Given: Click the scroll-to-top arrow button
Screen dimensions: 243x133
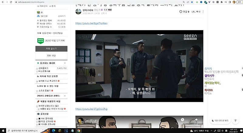Looking at the screenshot, I should 235,121.
